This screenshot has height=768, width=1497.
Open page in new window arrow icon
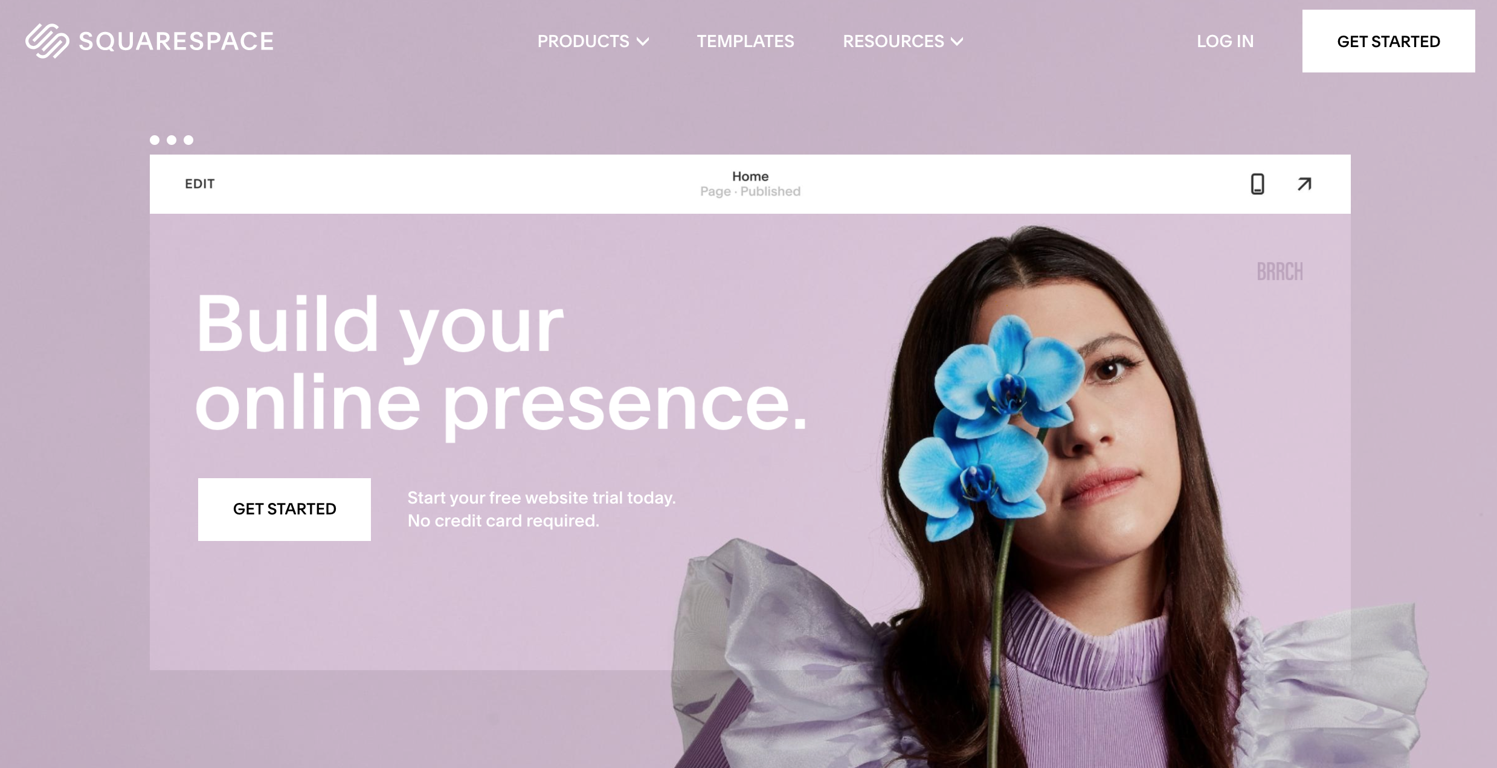(x=1304, y=184)
